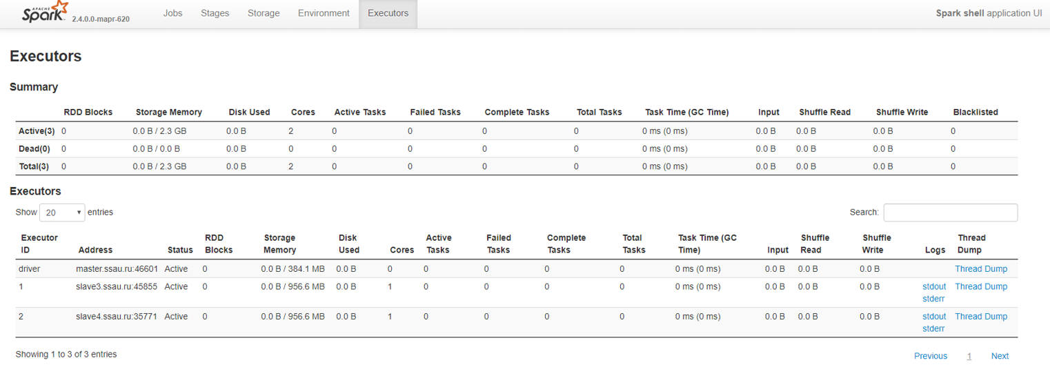Open the Storage tab
1050x365 pixels.
click(x=264, y=13)
